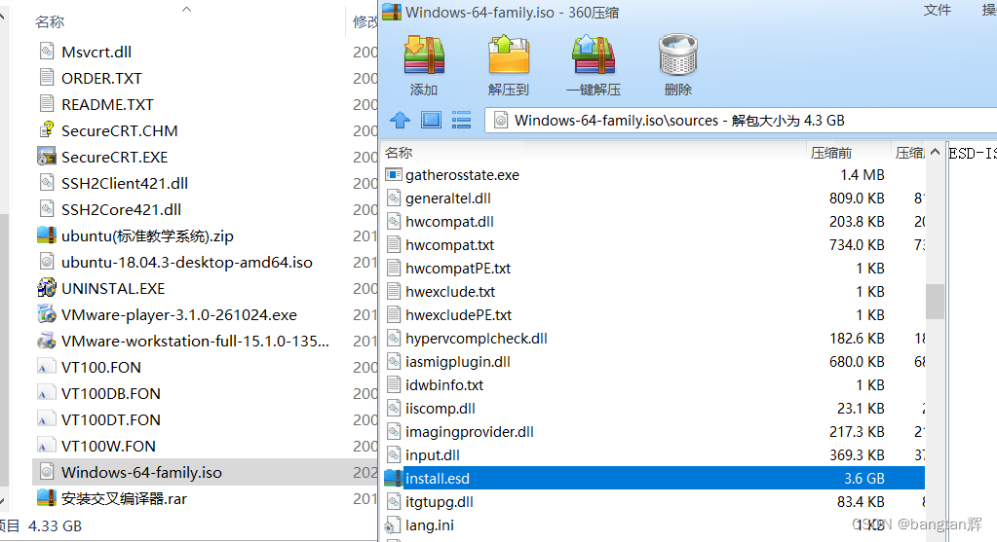Click the VMware-workstation-full installer icon
The width and height of the screenshot is (997, 542).
(47, 341)
